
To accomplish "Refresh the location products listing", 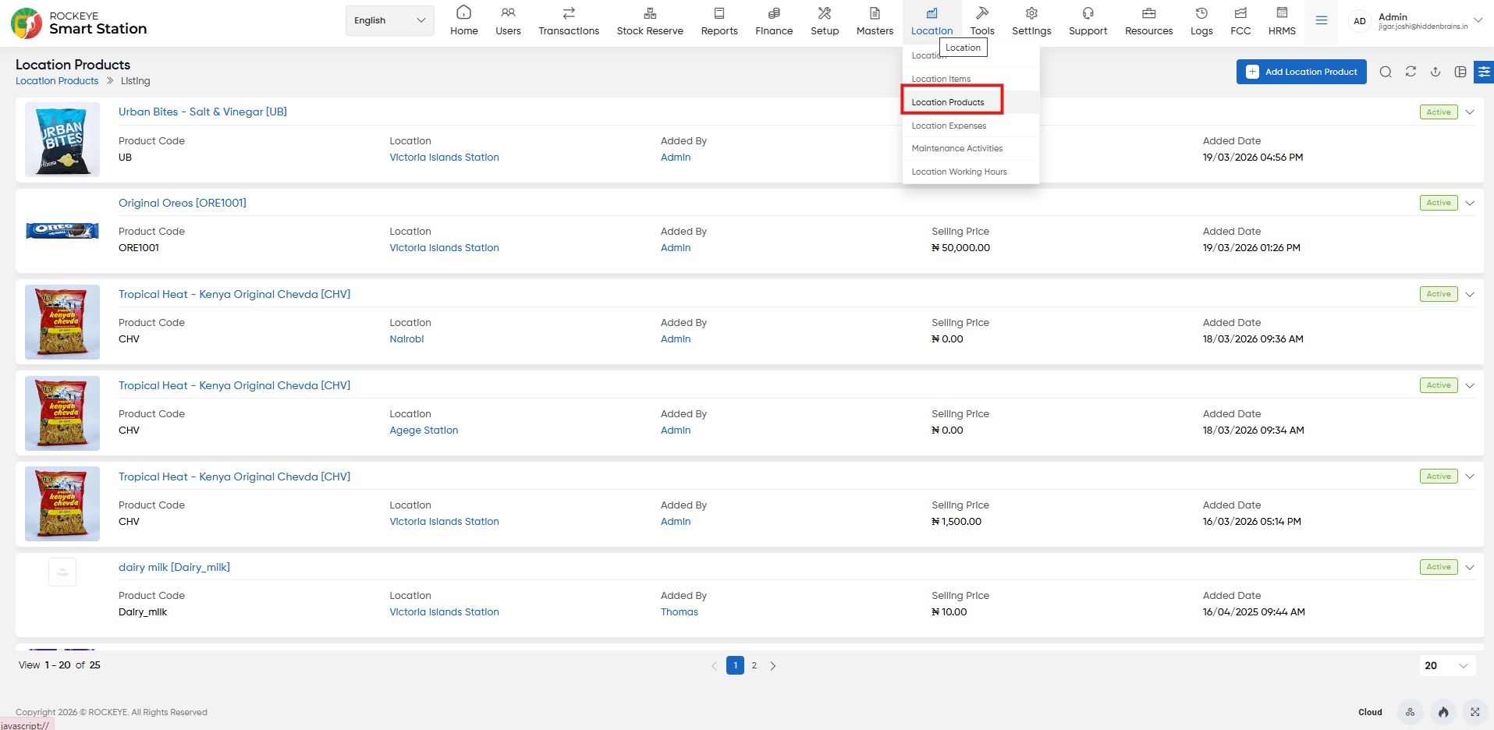I will click(x=1411, y=72).
